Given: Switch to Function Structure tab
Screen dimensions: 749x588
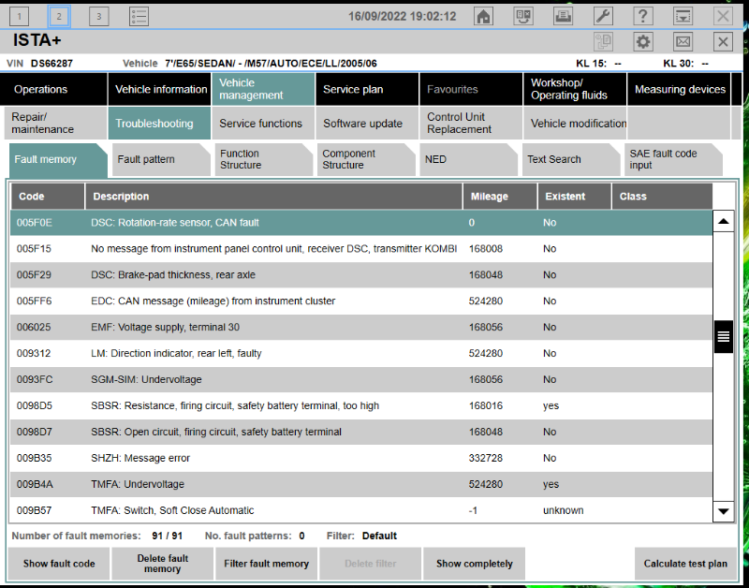Looking at the screenshot, I should pyautogui.click(x=264, y=159).
